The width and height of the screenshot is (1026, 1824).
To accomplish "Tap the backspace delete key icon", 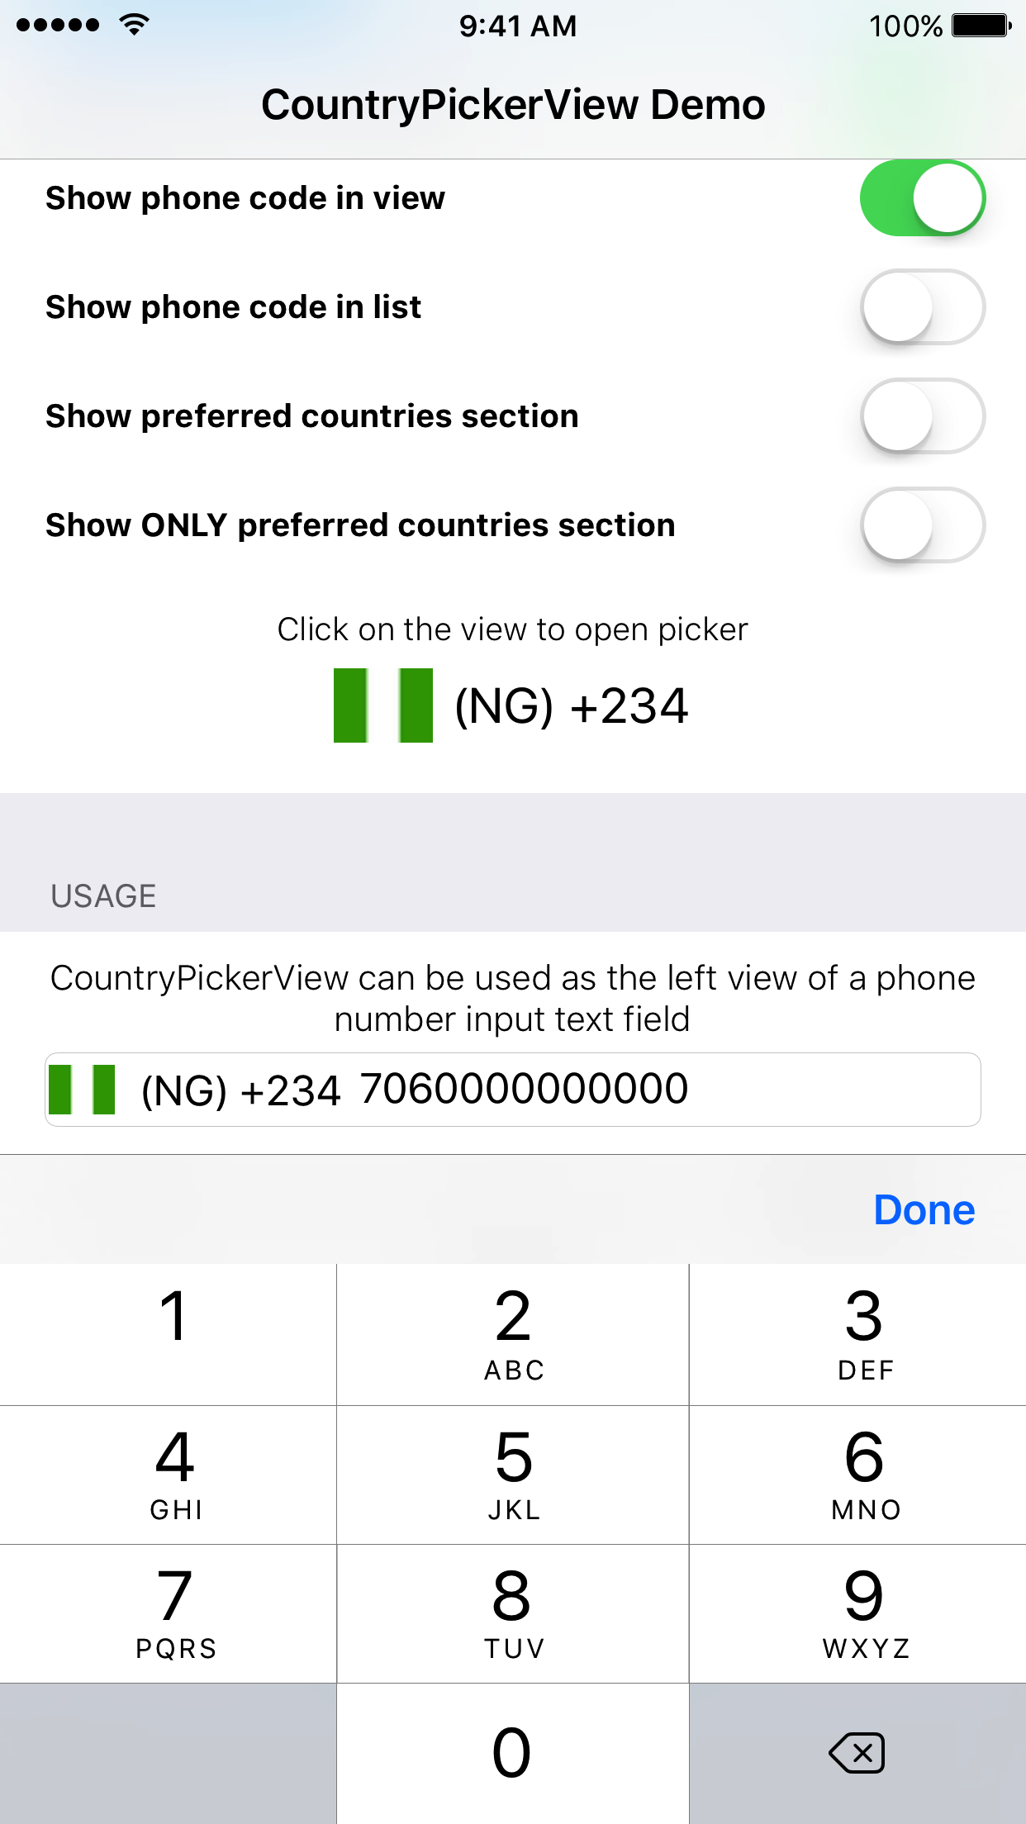I will coord(857,1753).
